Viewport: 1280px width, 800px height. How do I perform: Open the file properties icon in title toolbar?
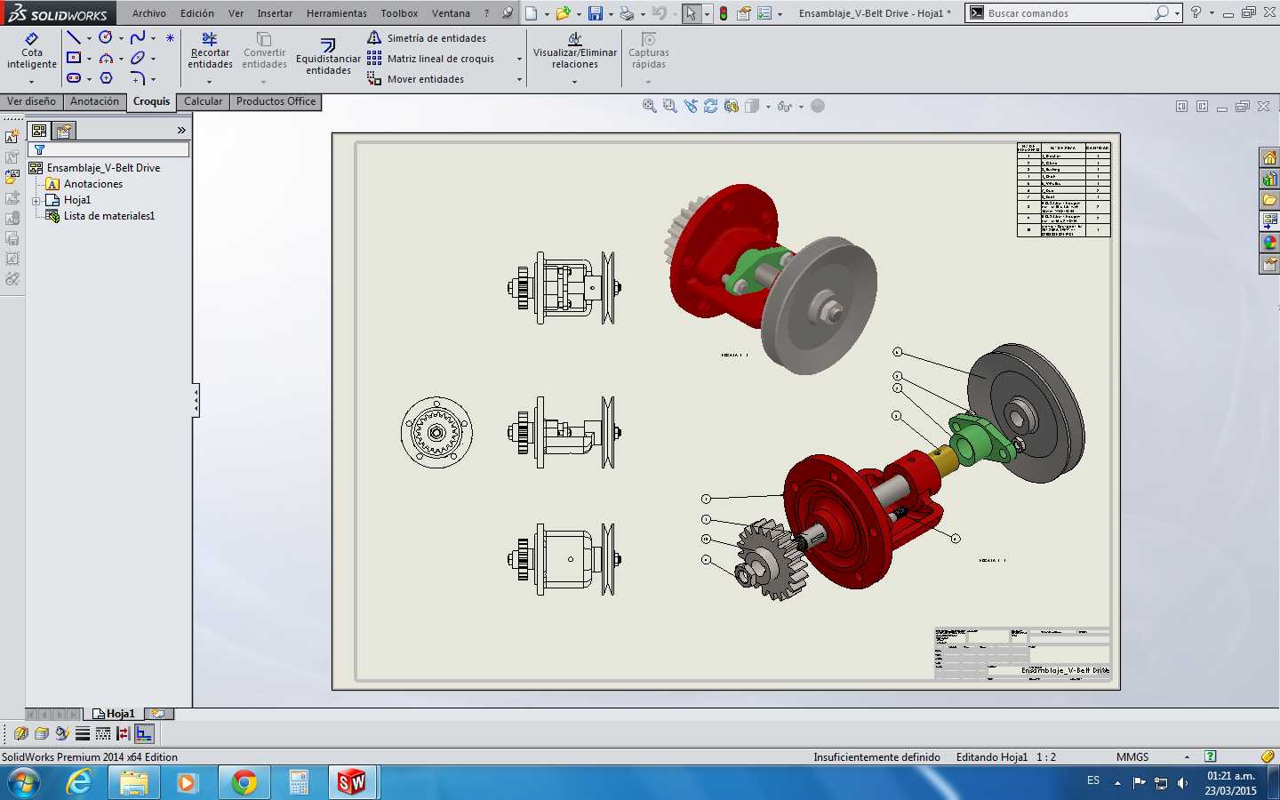point(744,13)
